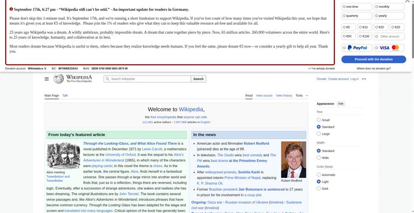
Task: Set text size to Large
Action: coord(319,134)
